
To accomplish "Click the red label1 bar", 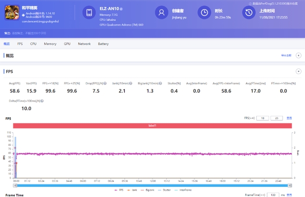I will click(x=152, y=126).
